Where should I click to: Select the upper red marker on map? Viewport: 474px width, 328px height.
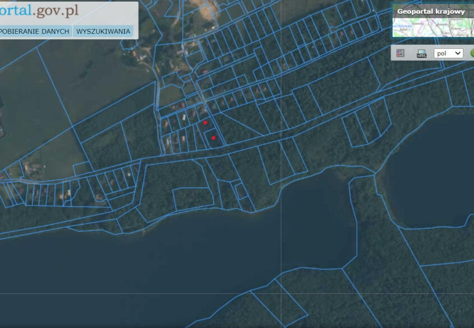[205, 122]
